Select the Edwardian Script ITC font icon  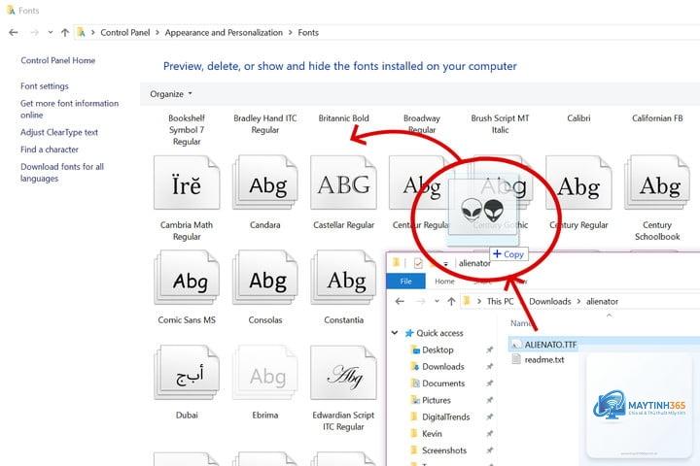point(344,373)
